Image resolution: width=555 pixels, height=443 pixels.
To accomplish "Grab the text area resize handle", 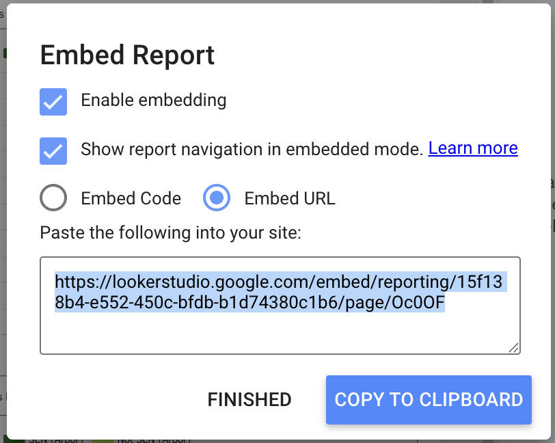I will [514, 348].
